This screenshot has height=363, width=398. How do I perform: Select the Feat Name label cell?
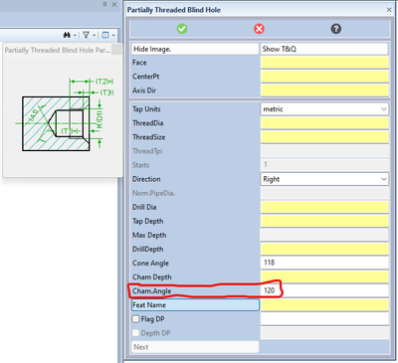[195, 305]
